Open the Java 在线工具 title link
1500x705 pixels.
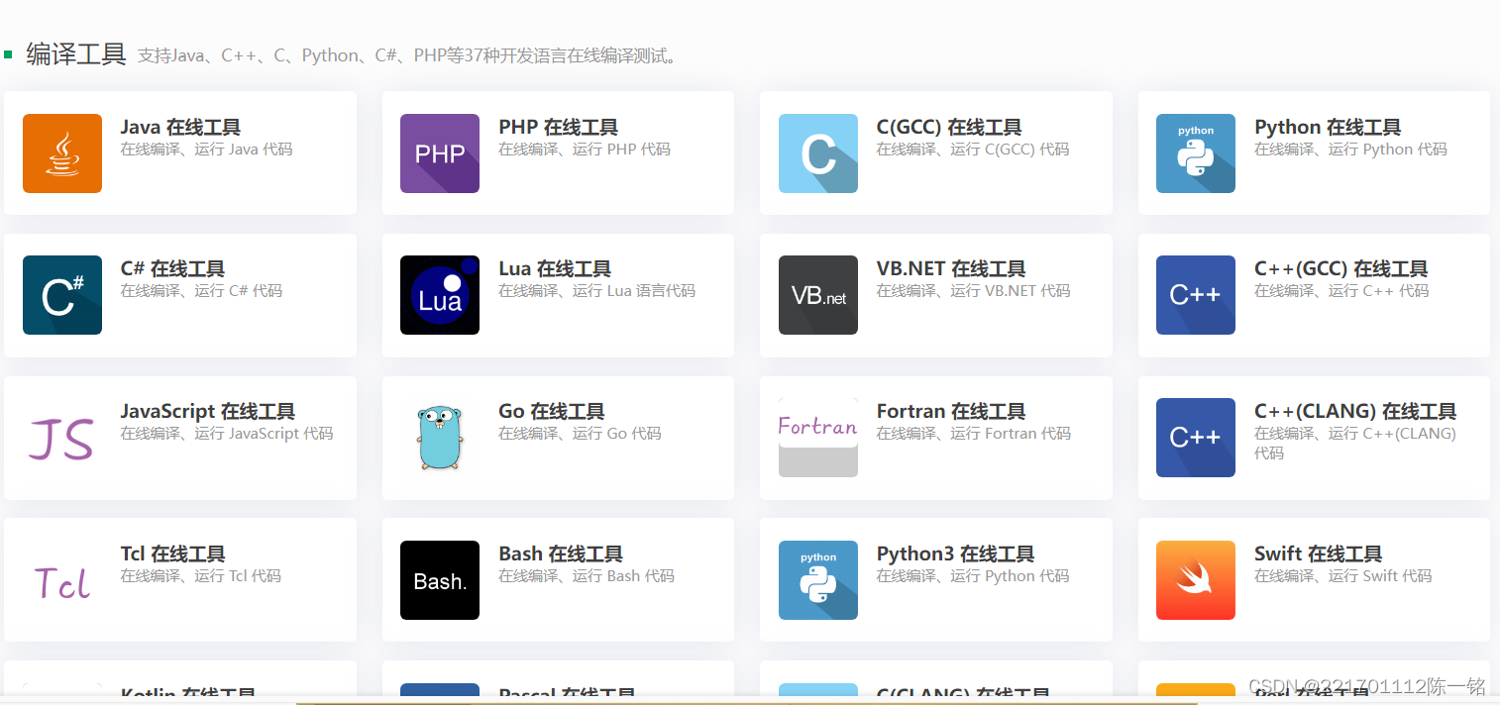point(180,127)
